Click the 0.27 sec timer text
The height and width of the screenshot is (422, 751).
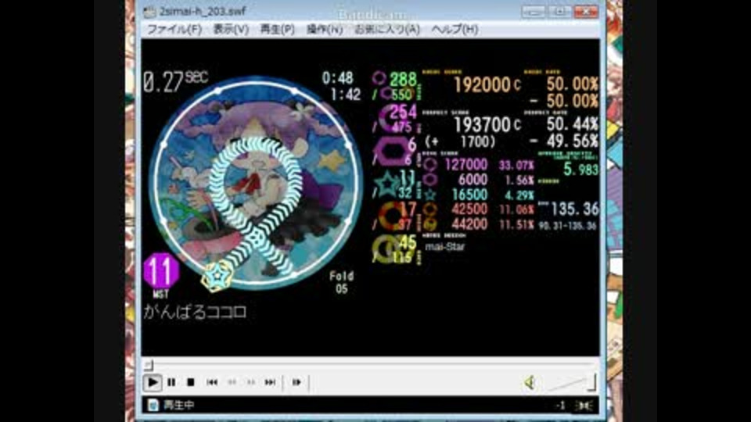pos(175,82)
